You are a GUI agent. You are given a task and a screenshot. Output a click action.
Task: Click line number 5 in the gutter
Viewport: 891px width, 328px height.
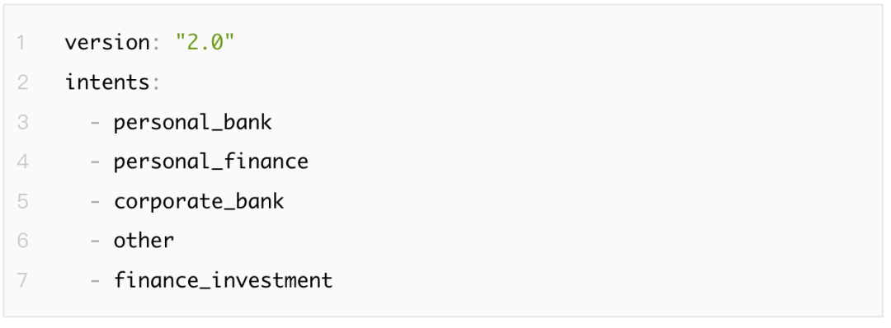pos(22,202)
